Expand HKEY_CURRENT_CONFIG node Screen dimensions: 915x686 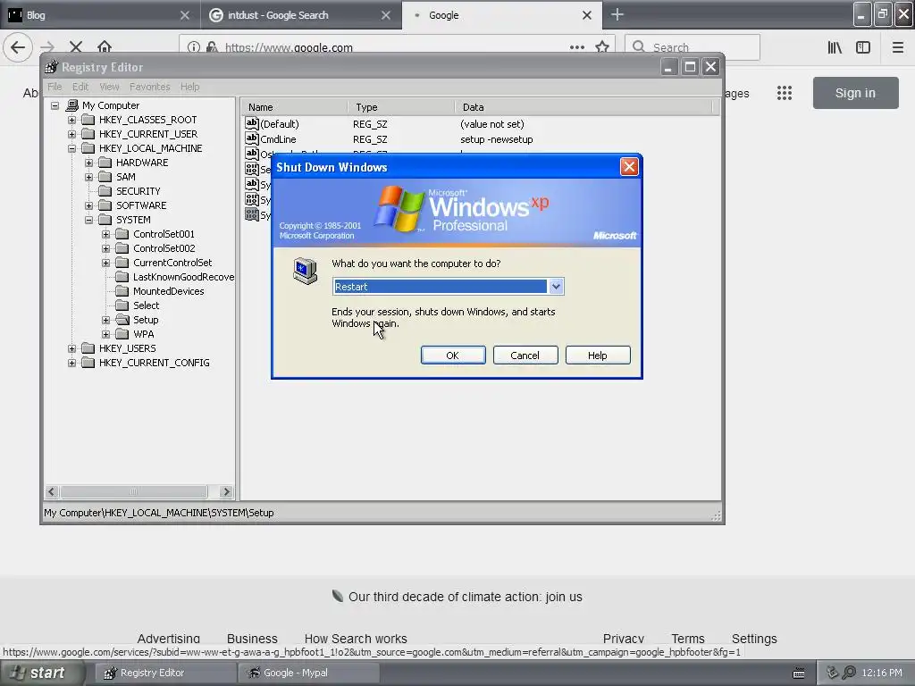click(x=71, y=363)
